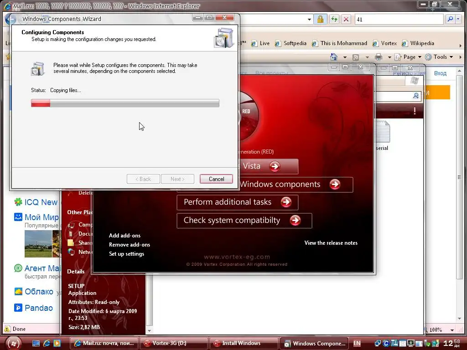Open the Softpedia favorites link
Image resolution: width=467 pixels, height=350 pixels.
click(x=291, y=43)
